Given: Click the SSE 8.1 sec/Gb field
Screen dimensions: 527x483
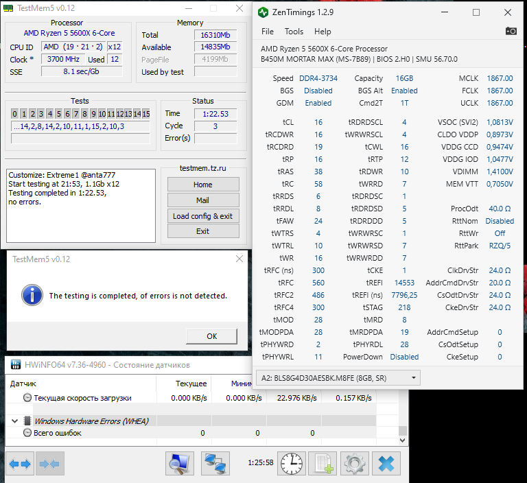Looking at the screenshot, I should pyautogui.click(x=82, y=71).
